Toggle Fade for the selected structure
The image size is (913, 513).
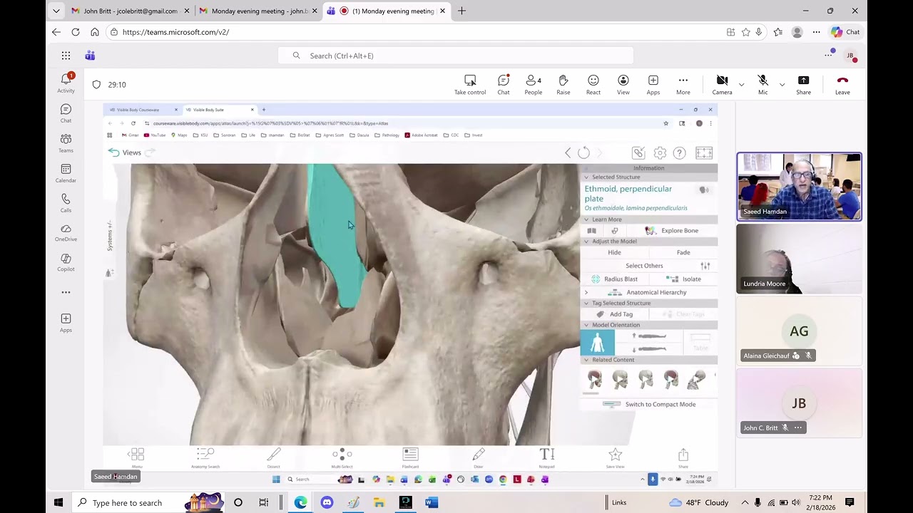(683, 252)
